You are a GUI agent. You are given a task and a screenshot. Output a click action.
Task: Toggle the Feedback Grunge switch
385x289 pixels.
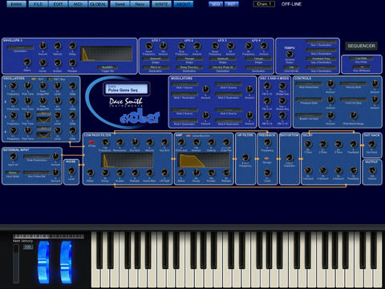(266, 159)
